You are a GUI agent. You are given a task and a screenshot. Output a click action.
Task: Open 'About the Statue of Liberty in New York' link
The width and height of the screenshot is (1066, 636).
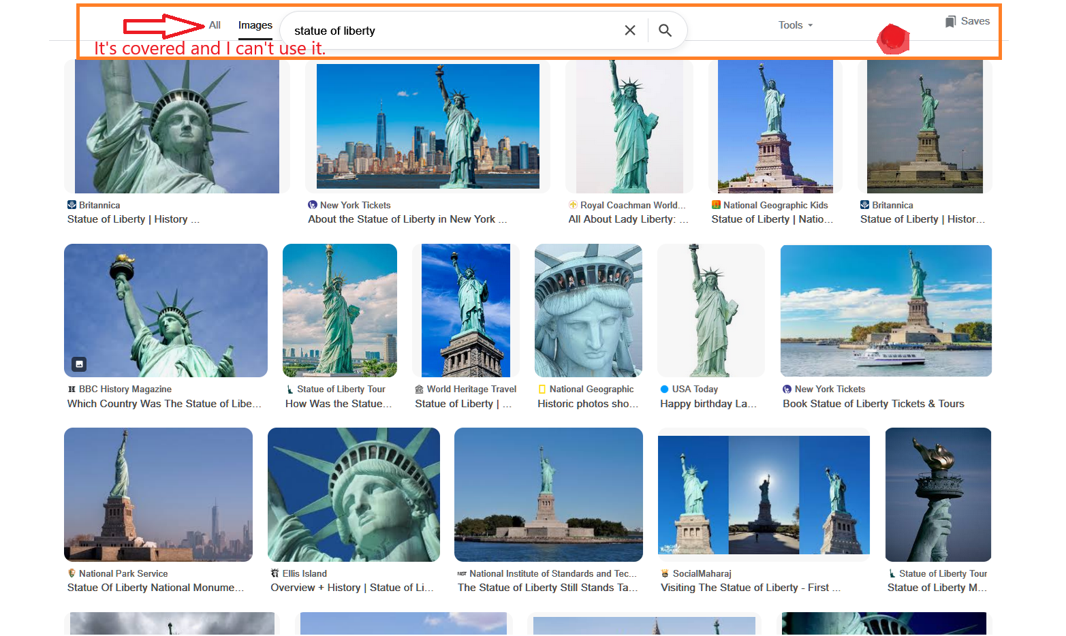pyautogui.click(x=407, y=219)
